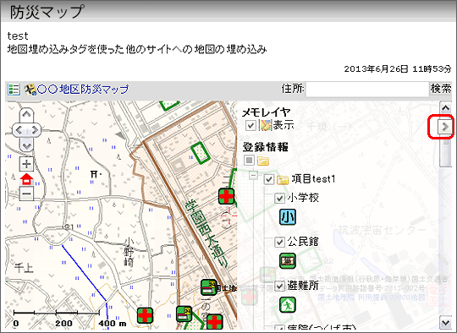
Task: Click the panel scrollbar down arrow
Action: pos(445,323)
